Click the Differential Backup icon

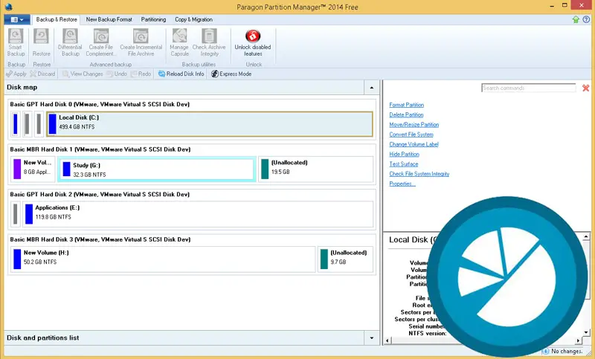point(71,37)
